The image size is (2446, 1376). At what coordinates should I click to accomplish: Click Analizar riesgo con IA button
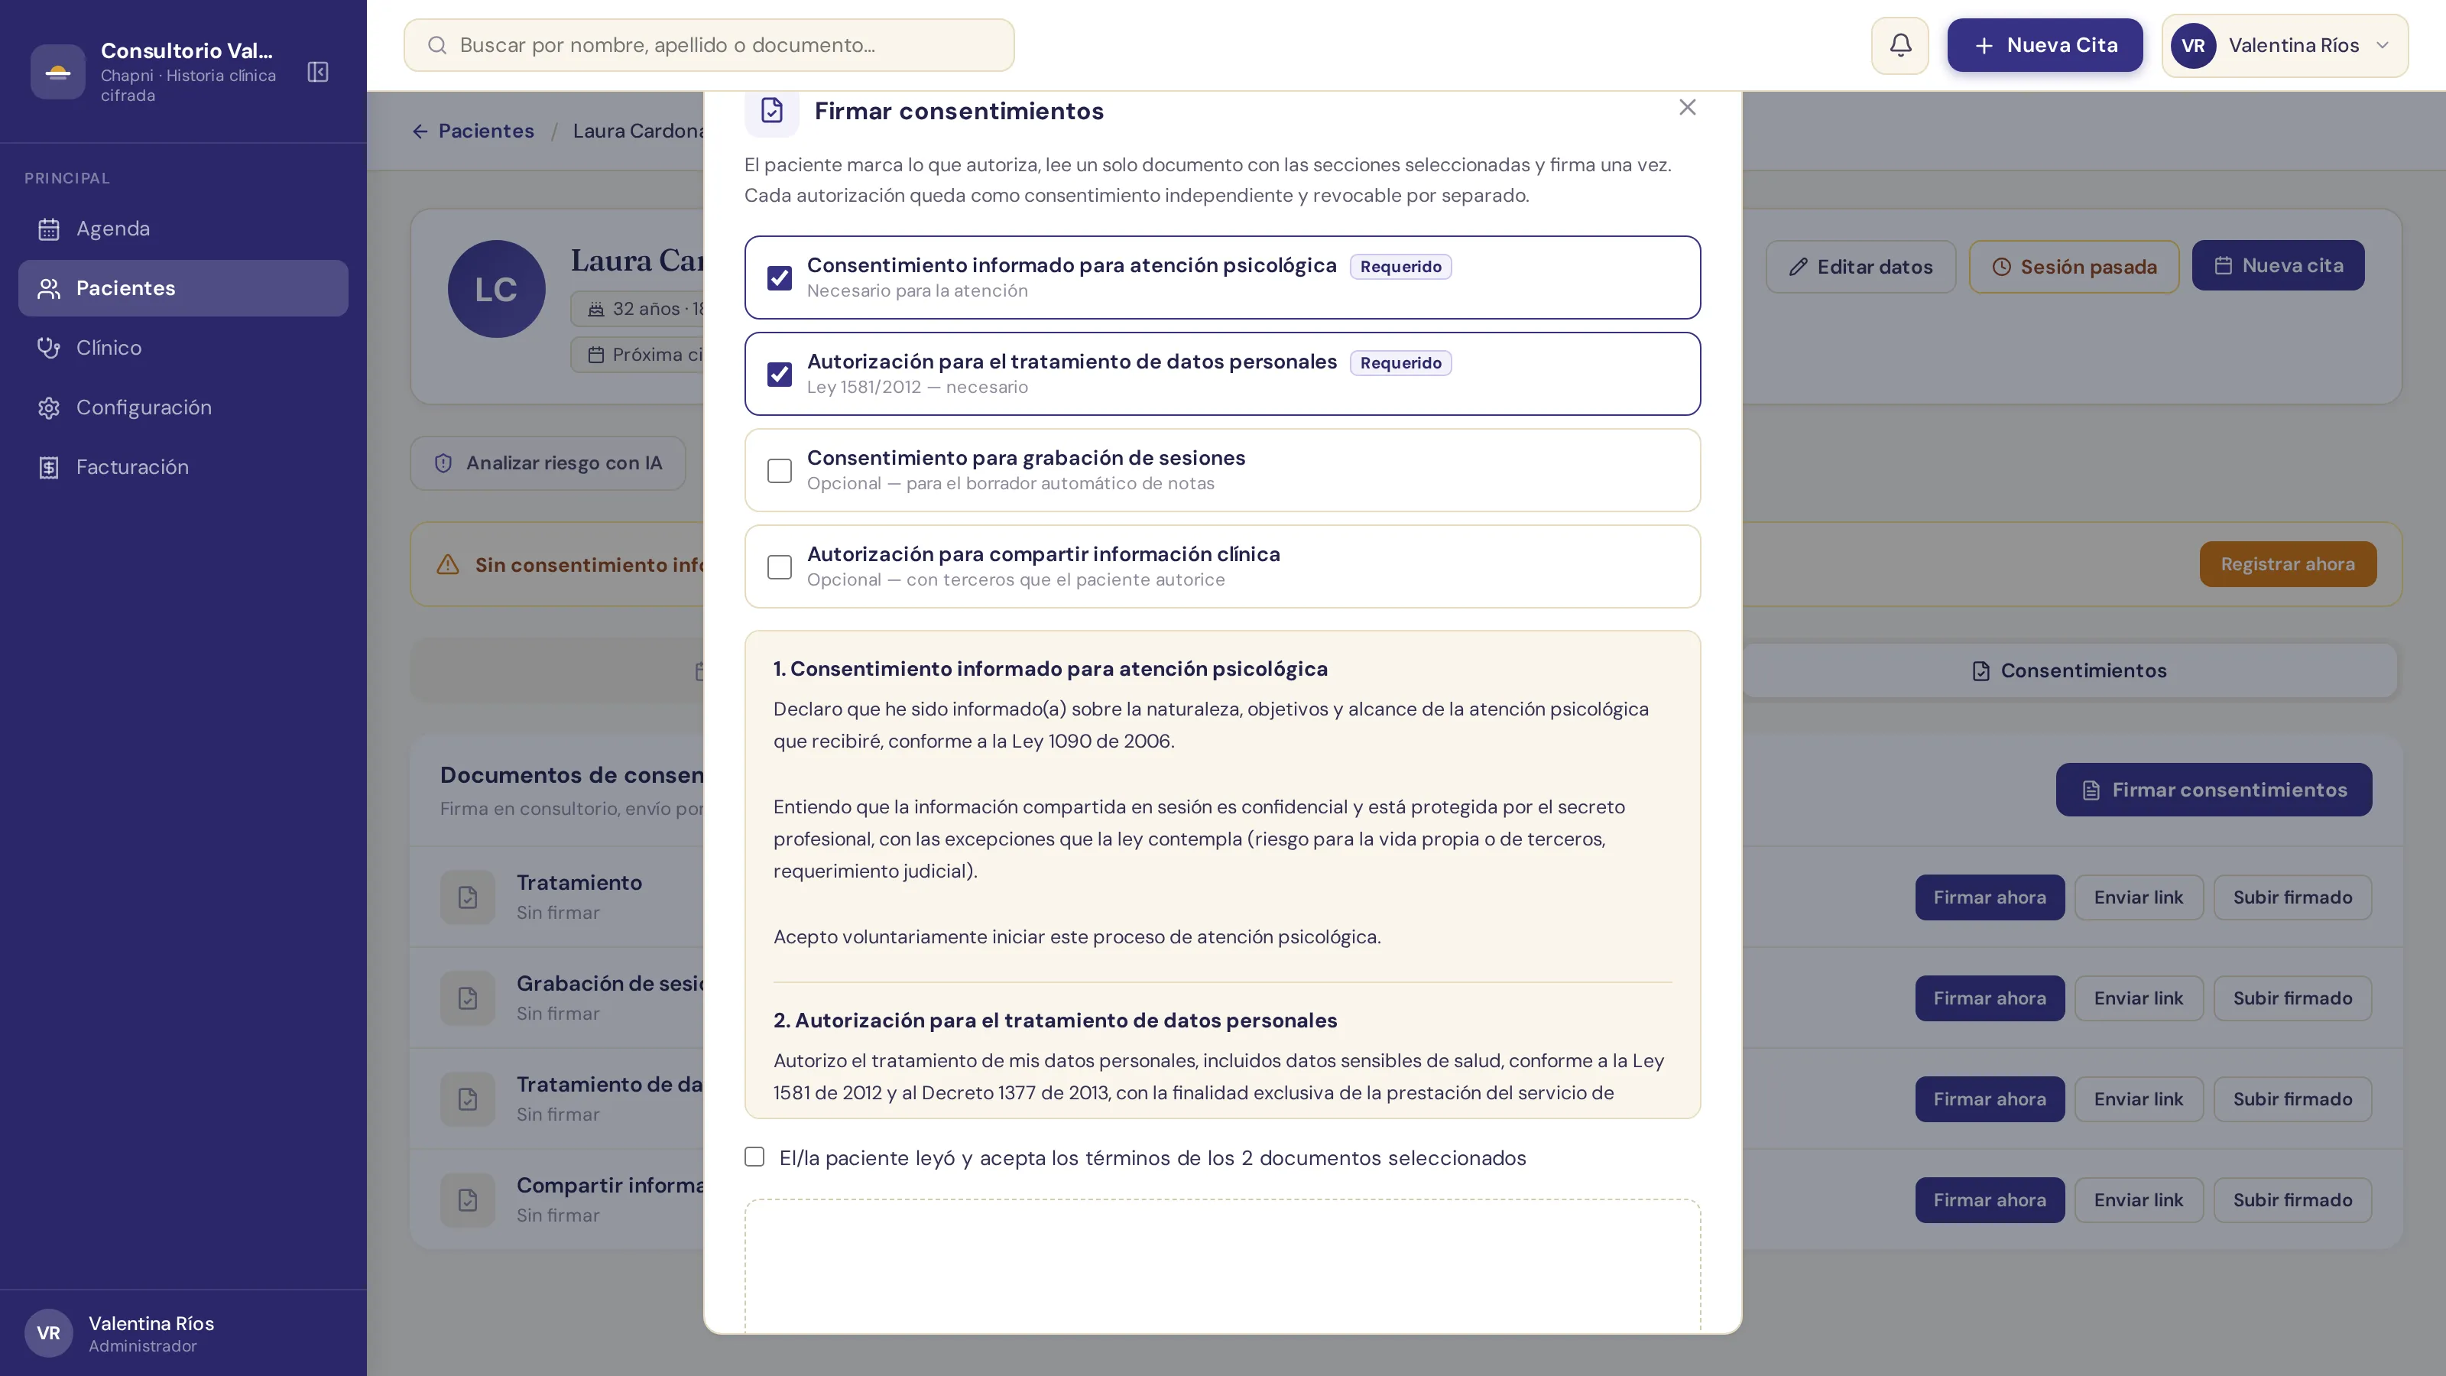click(548, 463)
